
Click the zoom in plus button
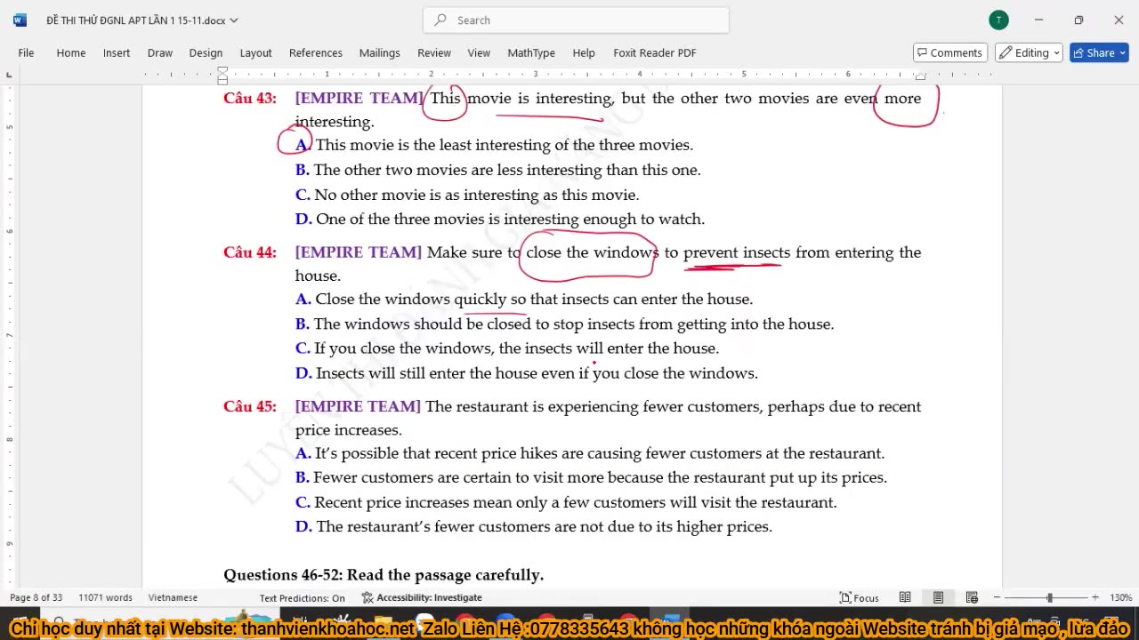coord(1095,597)
